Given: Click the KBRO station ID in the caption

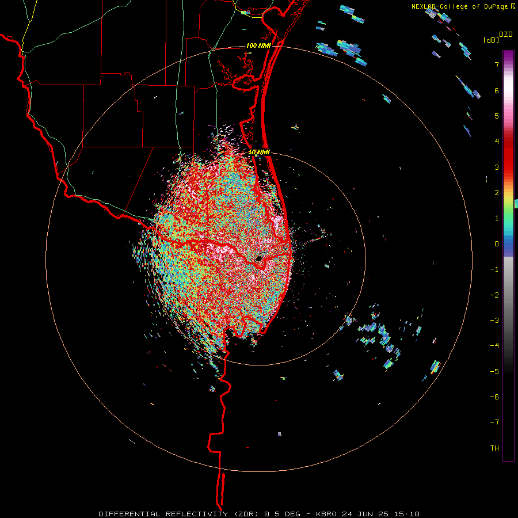Looking at the screenshot, I should pos(326,514).
